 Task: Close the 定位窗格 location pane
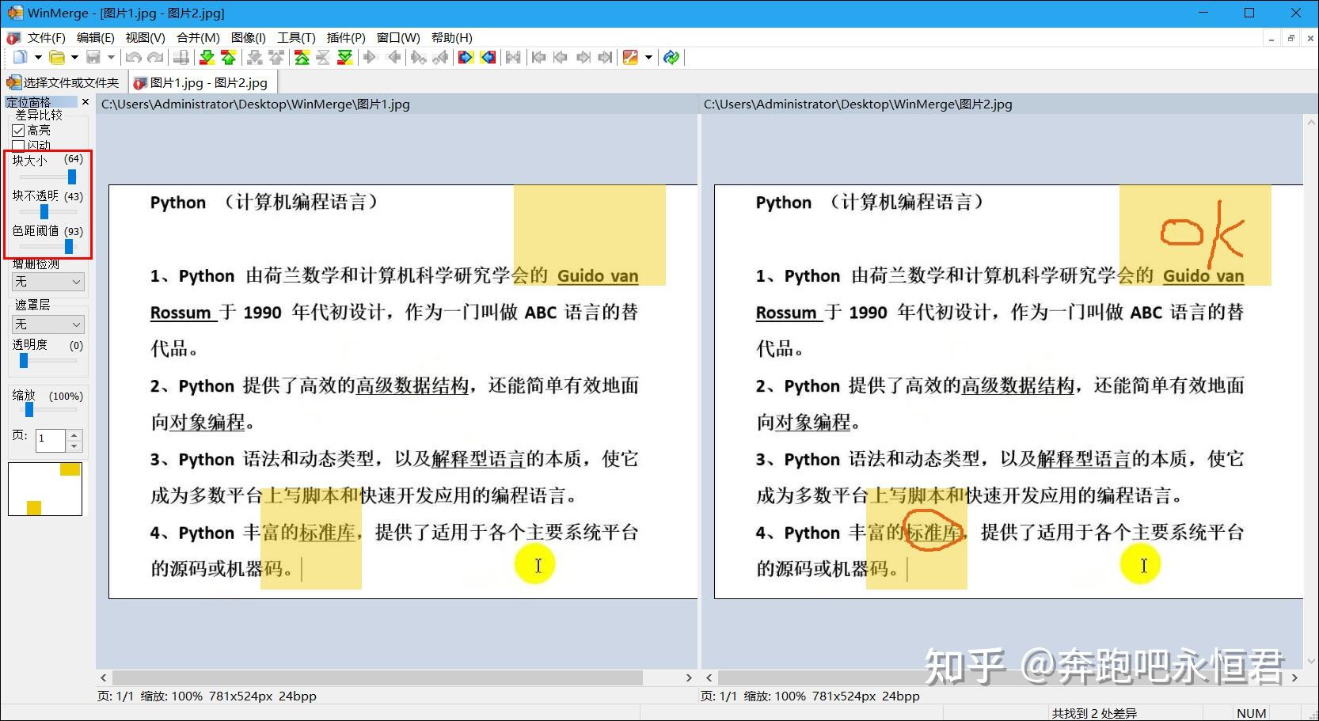86,102
